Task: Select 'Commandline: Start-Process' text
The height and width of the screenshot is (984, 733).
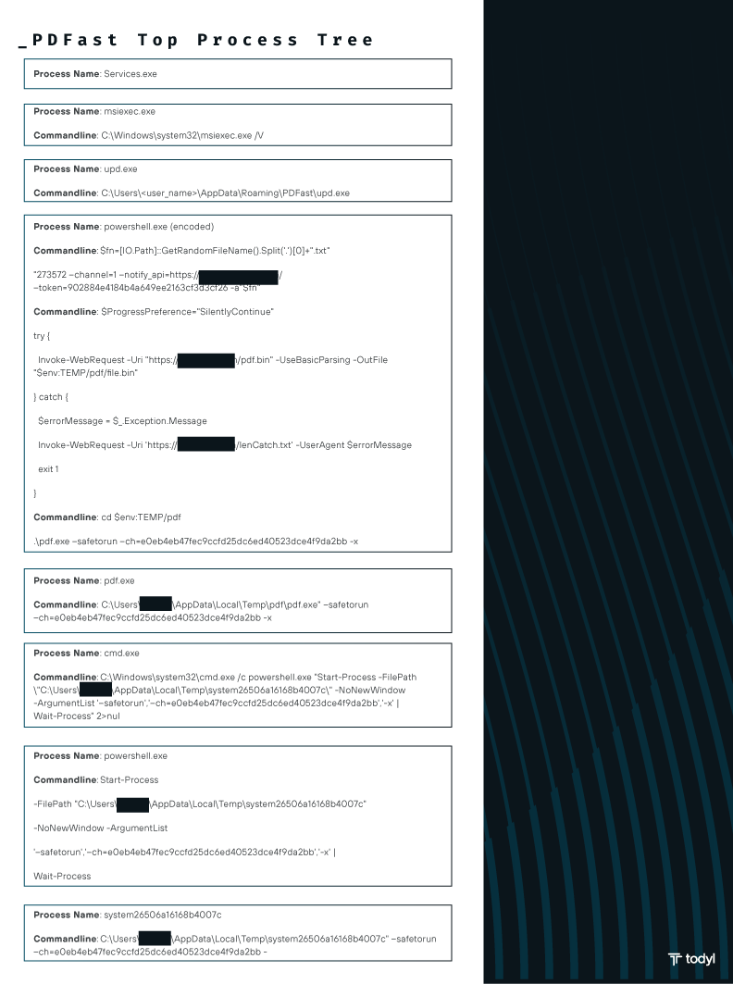Action: (x=96, y=779)
